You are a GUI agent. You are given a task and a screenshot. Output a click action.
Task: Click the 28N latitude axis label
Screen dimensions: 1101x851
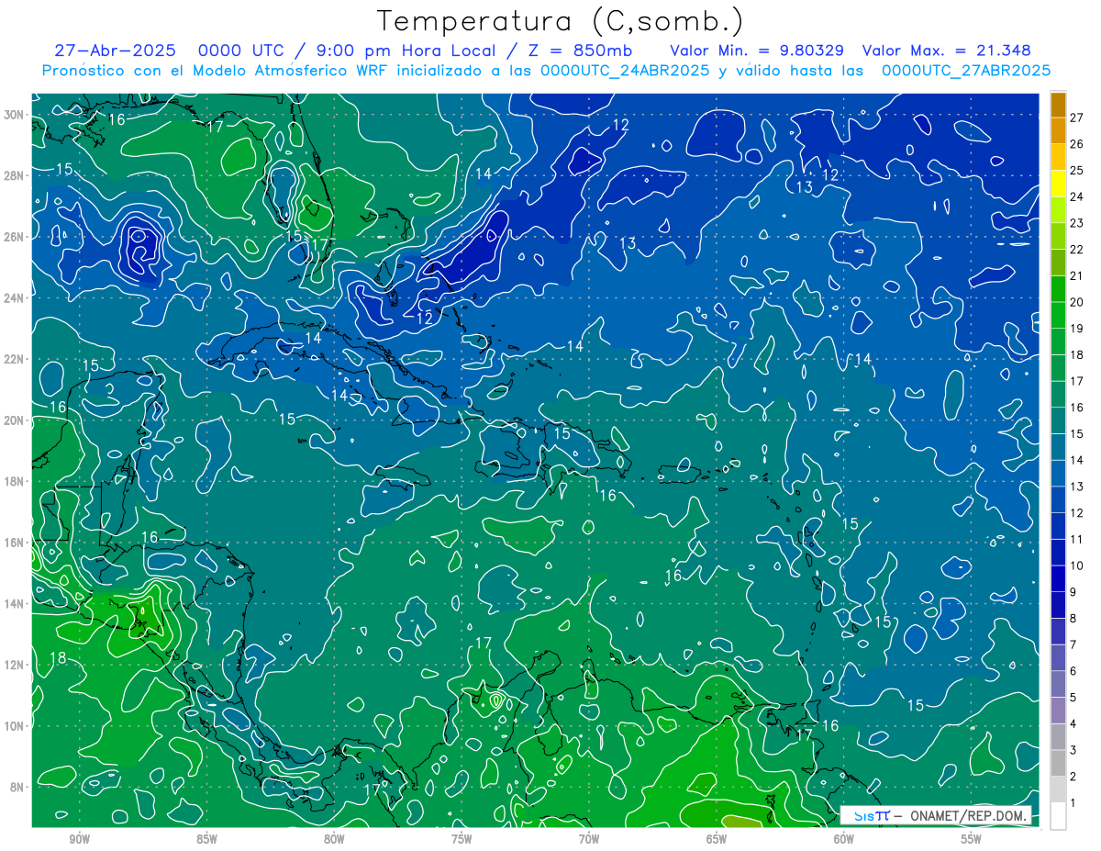(x=14, y=175)
